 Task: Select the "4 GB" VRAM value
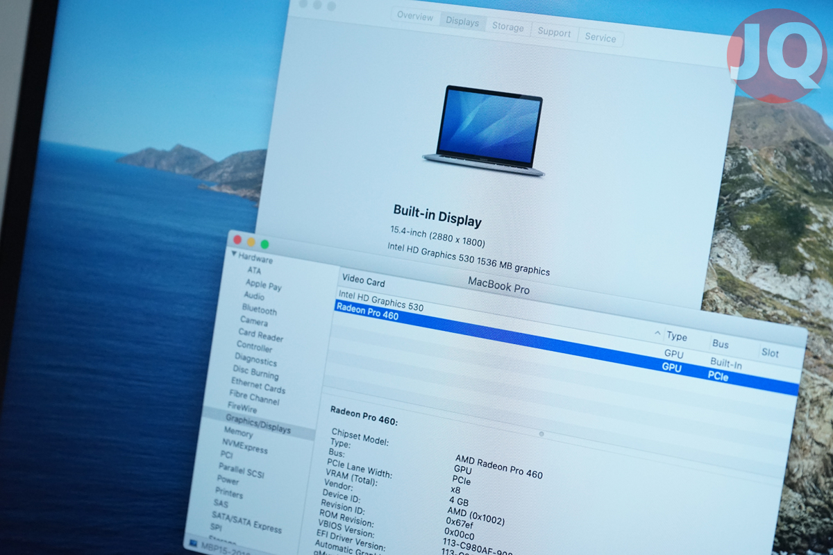pos(459,500)
